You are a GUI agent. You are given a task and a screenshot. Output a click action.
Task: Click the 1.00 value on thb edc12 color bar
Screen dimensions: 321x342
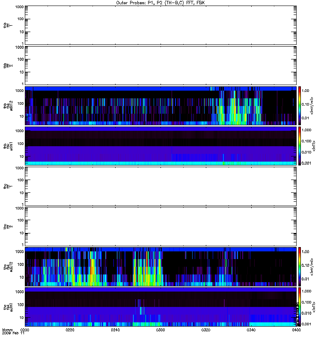[305, 91]
